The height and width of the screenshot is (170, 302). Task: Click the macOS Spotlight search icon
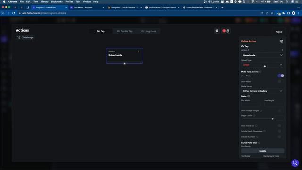coord(287,2)
